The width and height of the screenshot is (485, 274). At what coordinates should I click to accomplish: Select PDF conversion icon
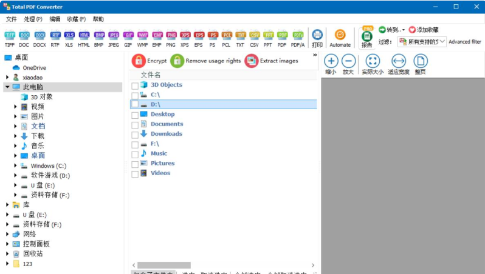pyautogui.click(x=282, y=39)
